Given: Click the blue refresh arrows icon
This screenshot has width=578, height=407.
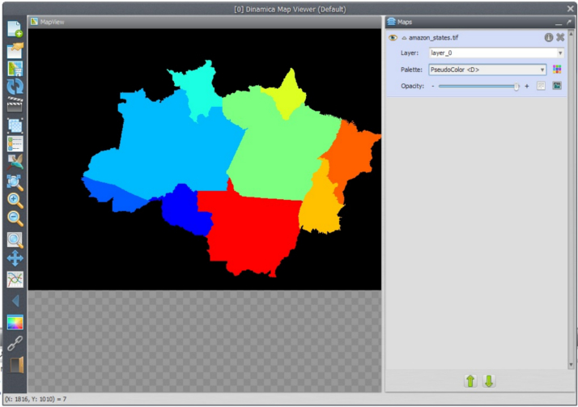Looking at the screenshot, I should pyautogui.click(x=15, y=87).
